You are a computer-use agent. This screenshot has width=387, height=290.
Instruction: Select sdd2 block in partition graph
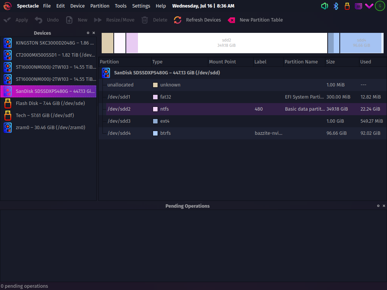(227, 43)
